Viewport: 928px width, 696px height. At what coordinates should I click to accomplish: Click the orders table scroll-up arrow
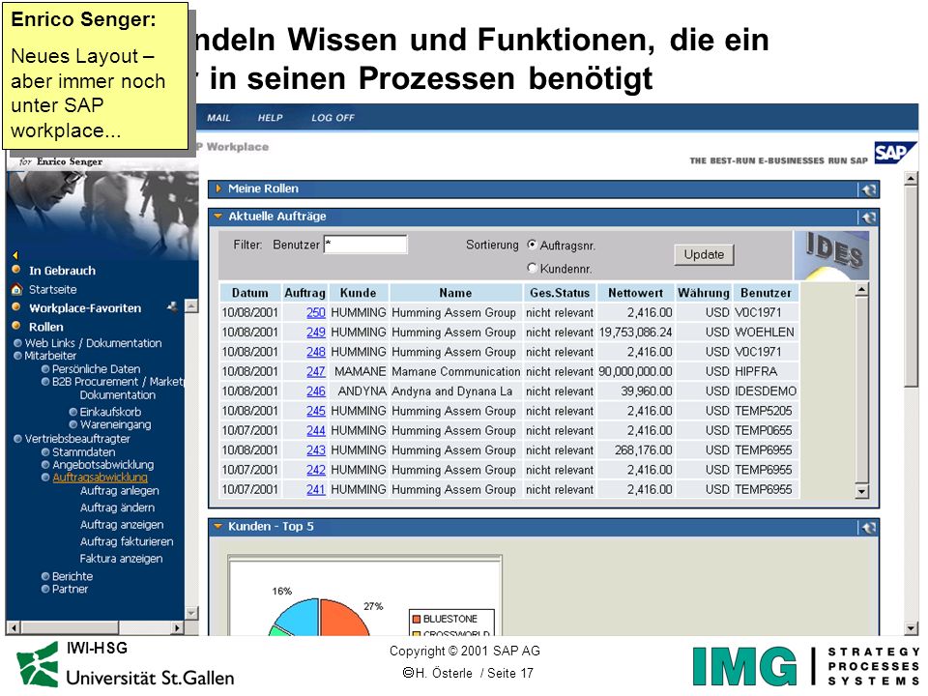coord(861,290)
